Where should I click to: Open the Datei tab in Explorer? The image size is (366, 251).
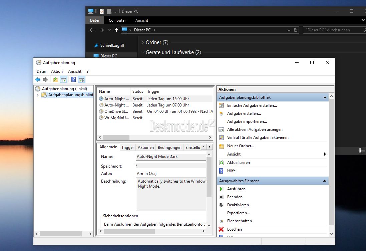94,20
